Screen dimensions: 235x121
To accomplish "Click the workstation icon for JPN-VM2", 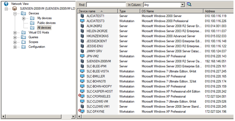I will click(x=82, y=56).
